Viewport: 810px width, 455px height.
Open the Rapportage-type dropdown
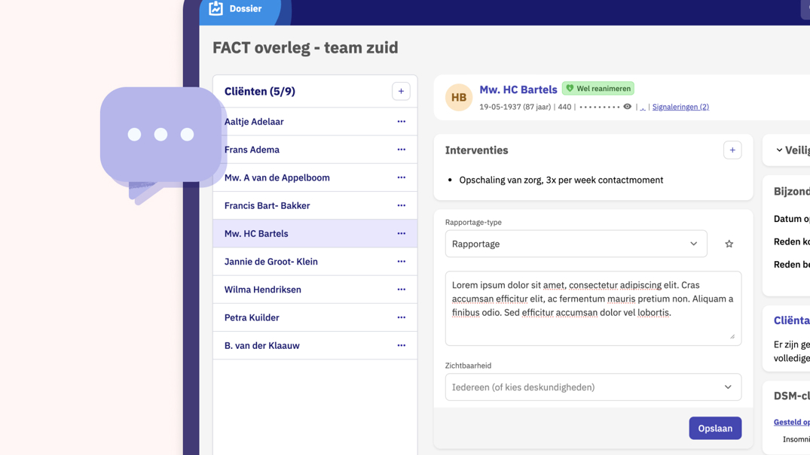pyautogui.click(x=576, y=244)
